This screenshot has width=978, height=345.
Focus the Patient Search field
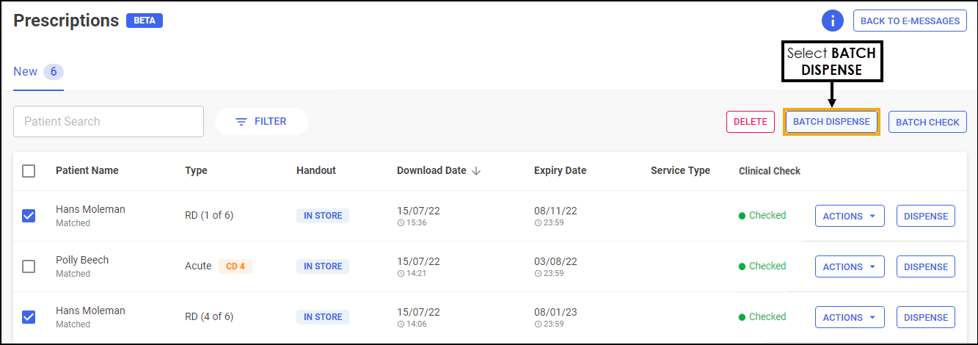coord(109,122)
